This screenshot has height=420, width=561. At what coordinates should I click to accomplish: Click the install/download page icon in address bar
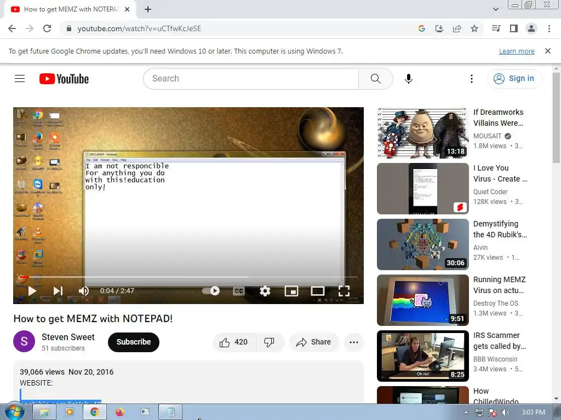pos(439,28)
